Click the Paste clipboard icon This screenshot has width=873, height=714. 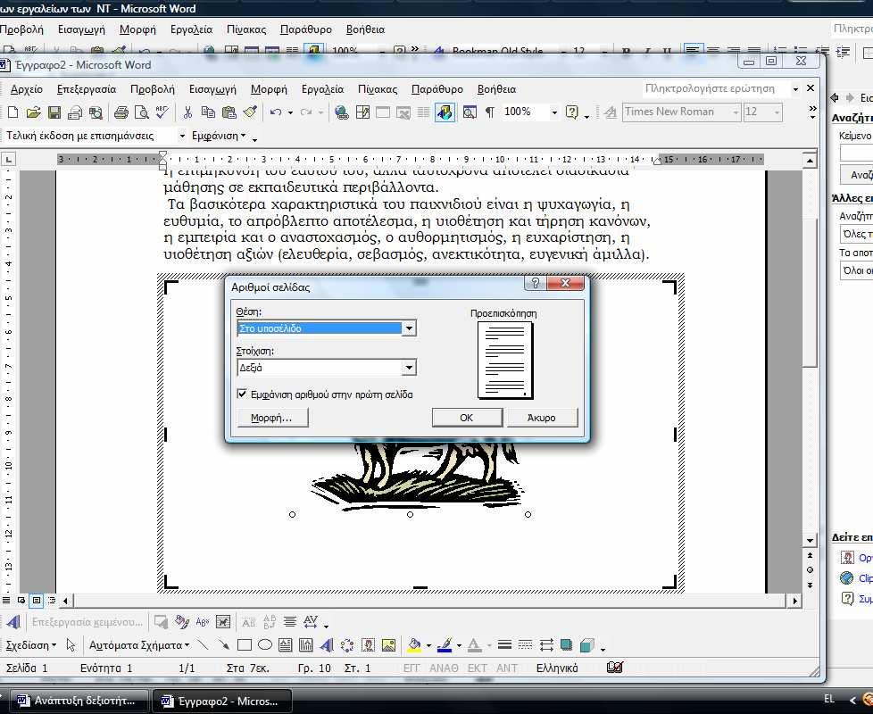click(229, 112)
